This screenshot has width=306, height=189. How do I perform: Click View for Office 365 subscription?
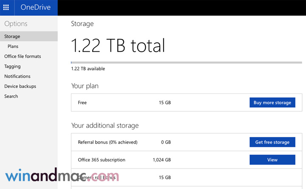pos(272,160)
